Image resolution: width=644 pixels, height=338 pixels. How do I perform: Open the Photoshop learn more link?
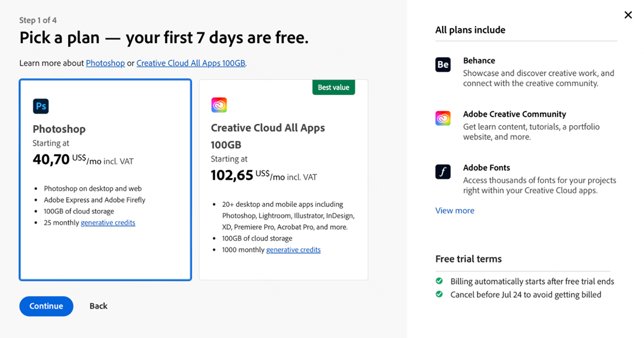tap(105, 63)
